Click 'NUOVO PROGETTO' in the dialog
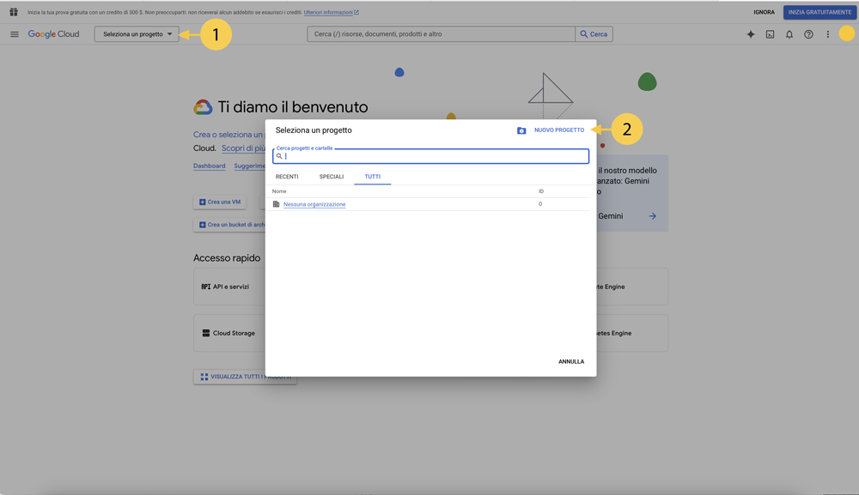 coord(559,130)
